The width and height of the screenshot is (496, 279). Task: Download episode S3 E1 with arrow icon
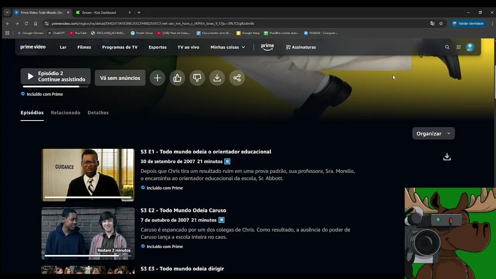[x=447, y=157]
